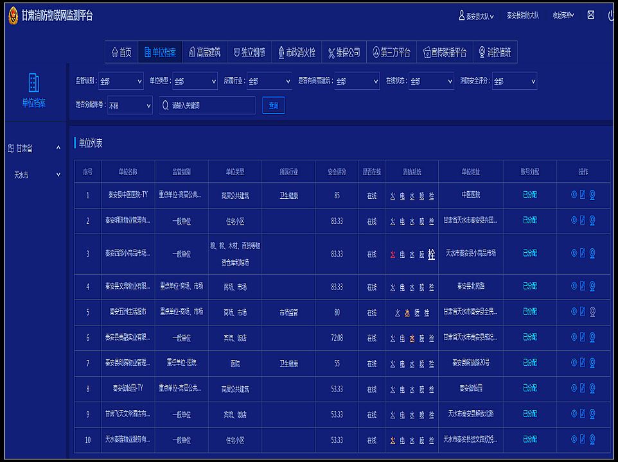The image size is (618, 462).
Task: Click the edit icon for row 2
Action: click(583, 220)
